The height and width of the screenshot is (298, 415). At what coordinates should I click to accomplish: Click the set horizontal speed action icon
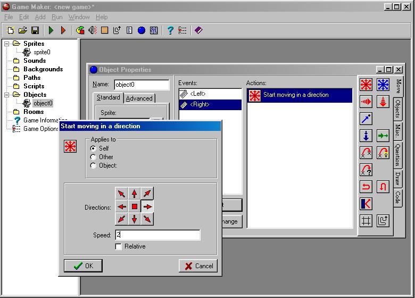(366, 102)
